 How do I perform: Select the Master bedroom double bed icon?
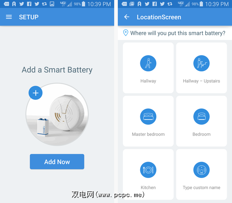148,117
